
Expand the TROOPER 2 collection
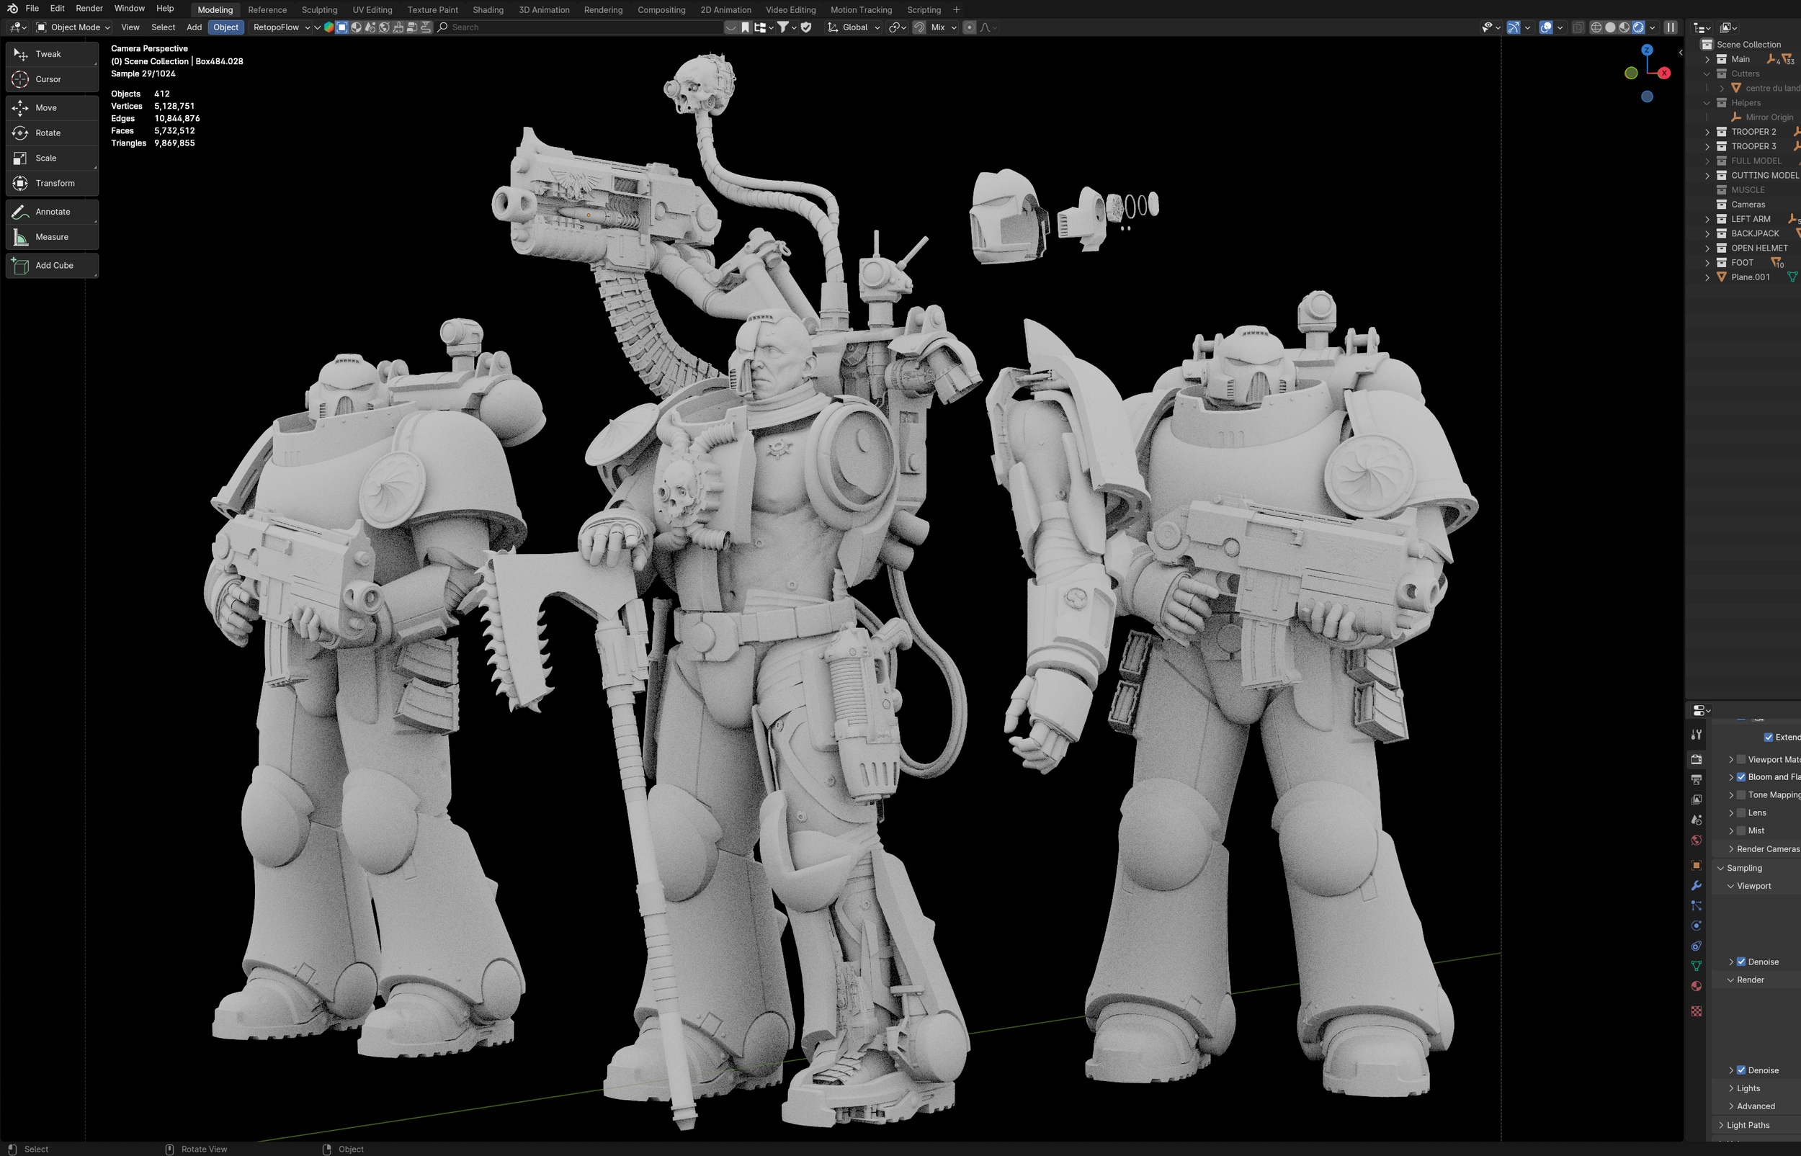point(1707,132)
